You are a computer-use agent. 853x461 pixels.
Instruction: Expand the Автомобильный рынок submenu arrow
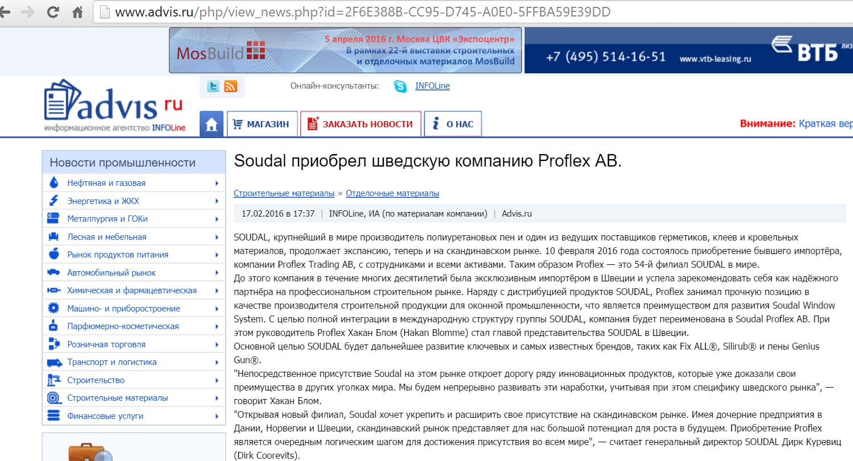point(217,272)
